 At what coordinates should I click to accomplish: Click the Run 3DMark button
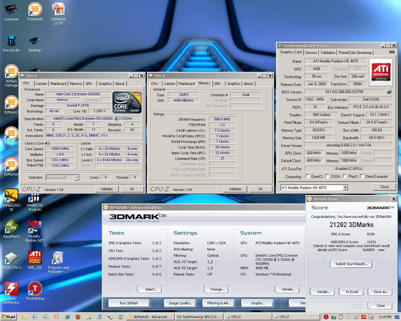(x=129, y=303)
